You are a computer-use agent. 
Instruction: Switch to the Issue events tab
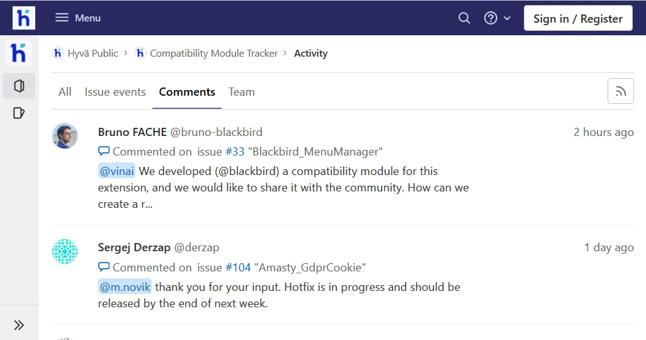tap(115, 92)
